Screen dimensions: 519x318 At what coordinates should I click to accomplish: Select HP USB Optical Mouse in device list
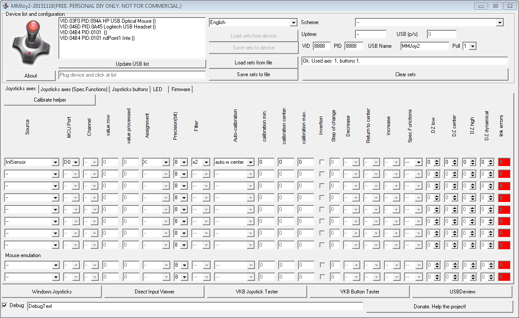coord(108,21)
